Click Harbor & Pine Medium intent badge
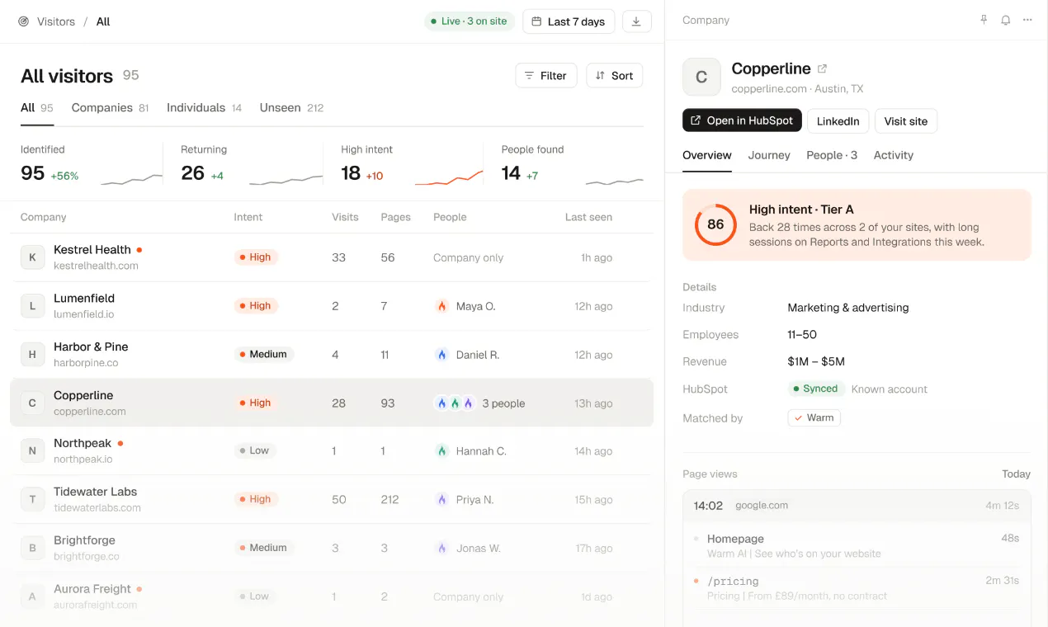 (x=264, y=354)
